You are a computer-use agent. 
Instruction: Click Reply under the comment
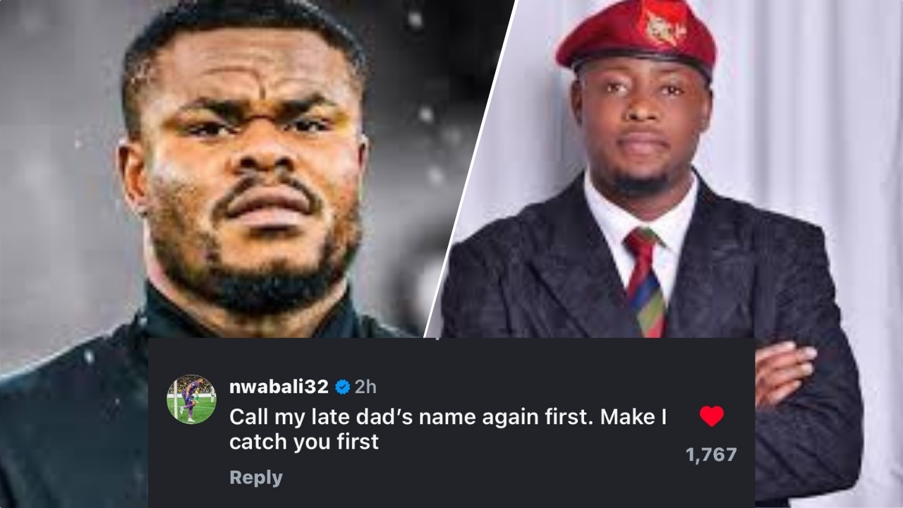pos(256,478)
